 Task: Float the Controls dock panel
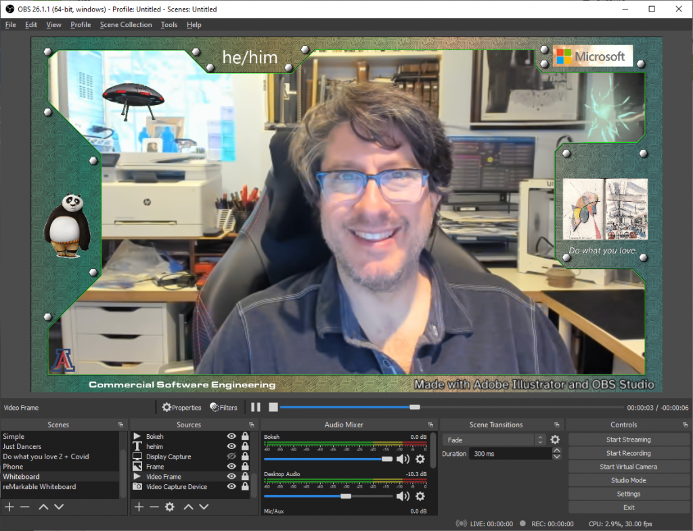(685, 425)
